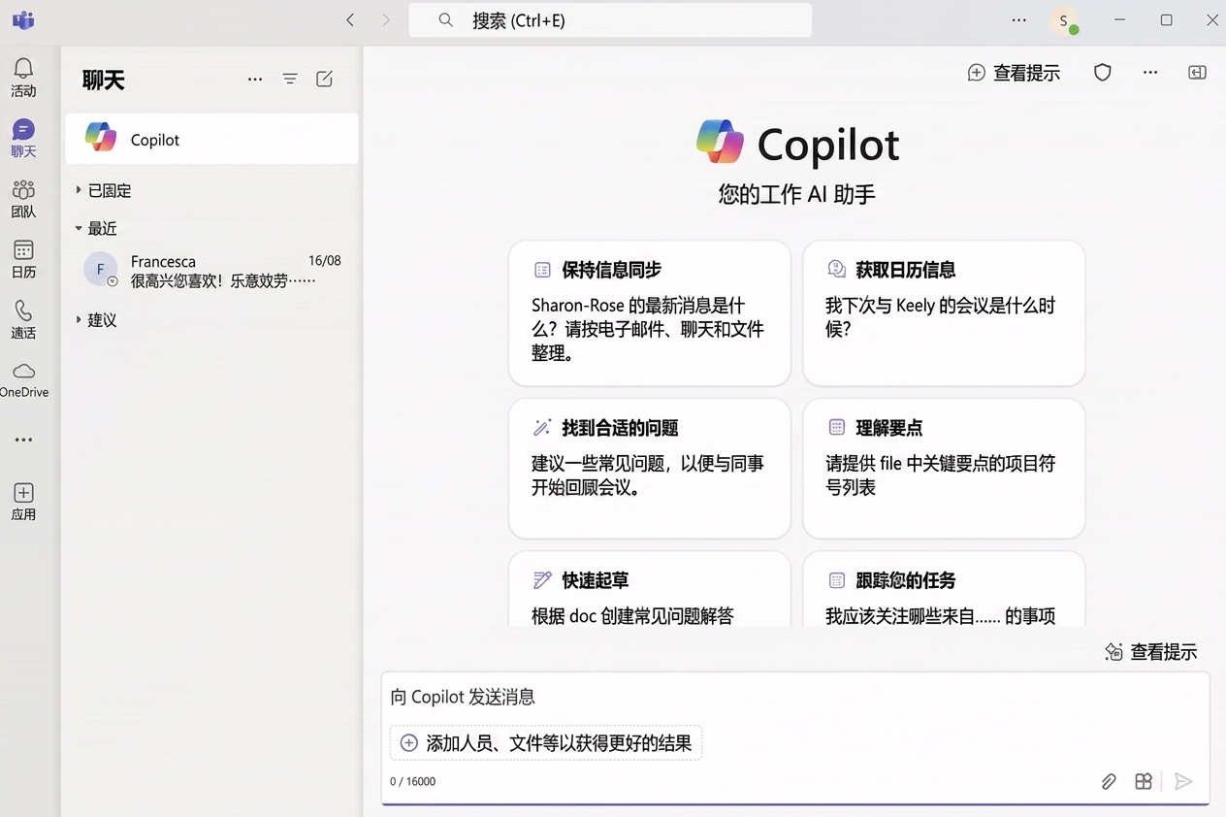Screen dimensions: 1226x817
Task: Open the profile avatar S
Action: coord(1064,20)
